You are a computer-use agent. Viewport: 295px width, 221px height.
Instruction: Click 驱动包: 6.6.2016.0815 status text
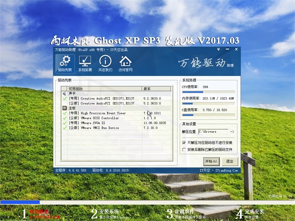tap(111, 170)
